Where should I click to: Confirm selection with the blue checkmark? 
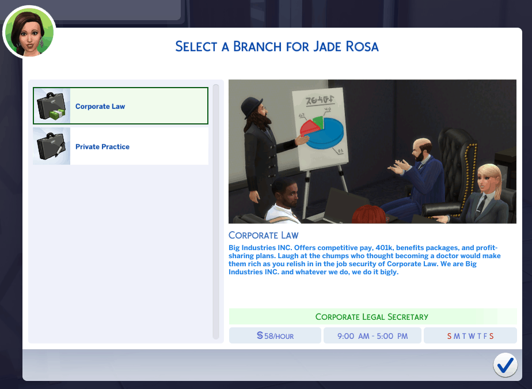point(505,365)
